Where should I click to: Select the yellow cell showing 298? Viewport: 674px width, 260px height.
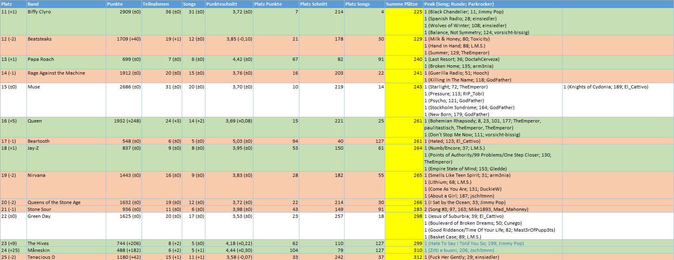pyautogui.click(x=404, y=226)
